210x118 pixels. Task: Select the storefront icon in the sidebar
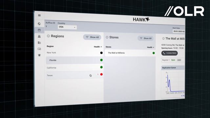pyautogui.click(x=39, y=30)
